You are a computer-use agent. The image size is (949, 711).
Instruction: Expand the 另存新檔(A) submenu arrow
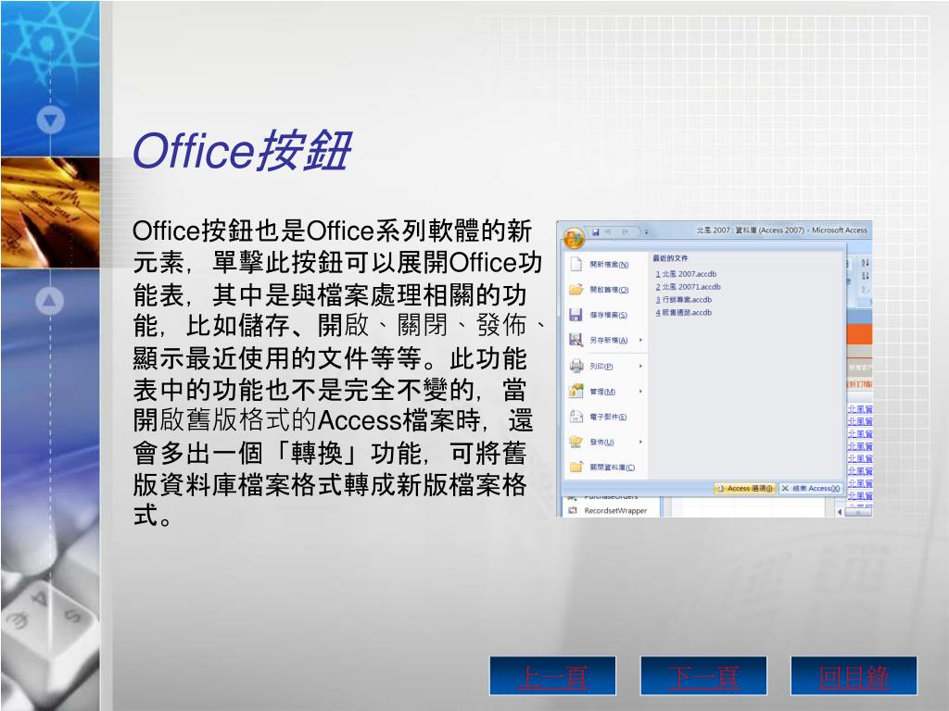tap(640, 340)
